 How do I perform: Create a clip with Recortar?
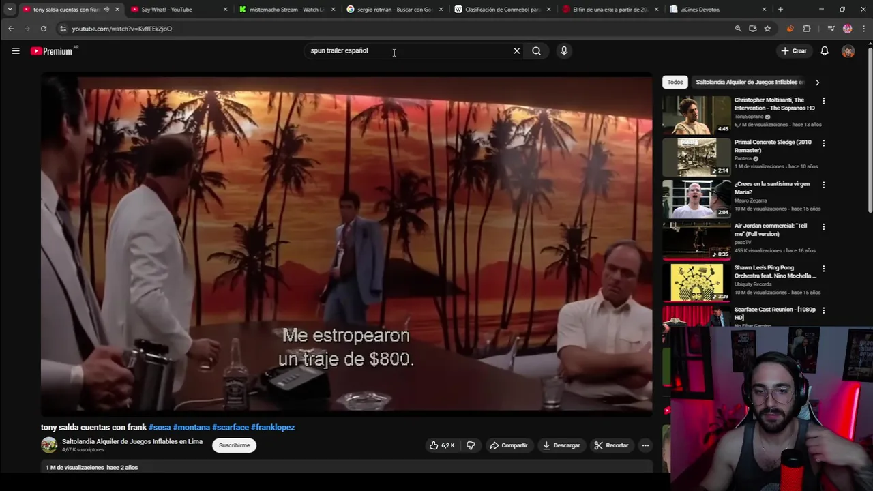[x=611, y=445]
